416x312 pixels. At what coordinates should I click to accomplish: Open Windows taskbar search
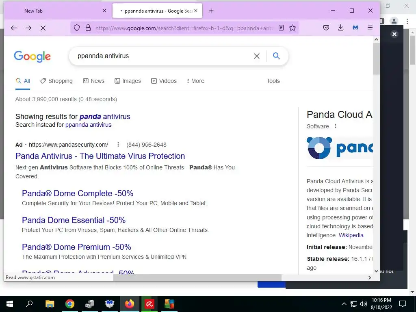[29, 304]
